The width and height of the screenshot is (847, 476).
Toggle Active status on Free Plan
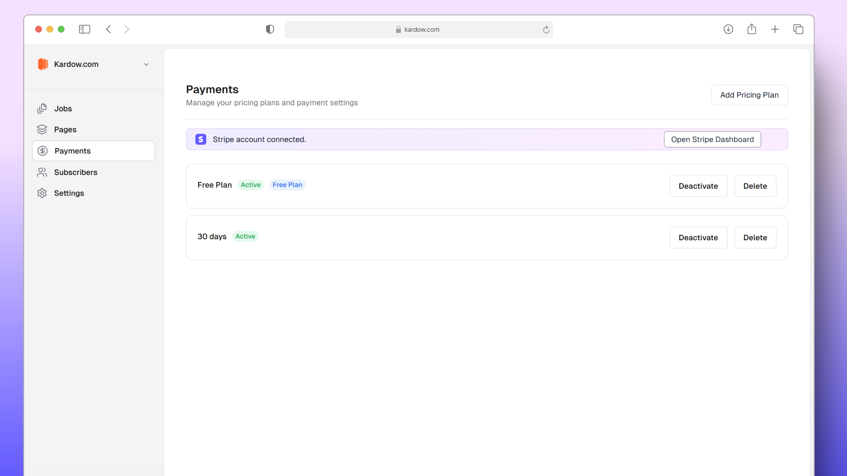[698, 186]
